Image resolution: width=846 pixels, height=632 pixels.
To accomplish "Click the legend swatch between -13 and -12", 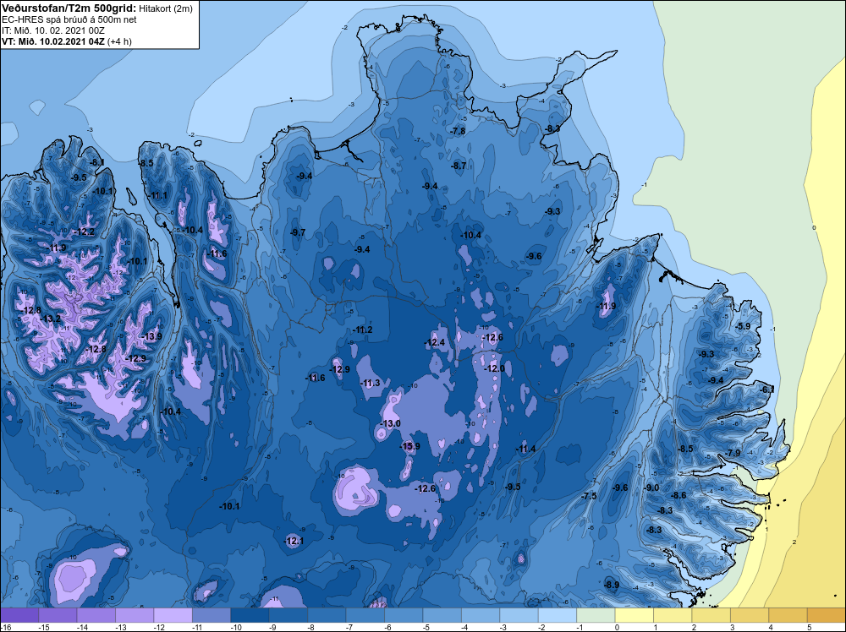I will coord(135,615).
